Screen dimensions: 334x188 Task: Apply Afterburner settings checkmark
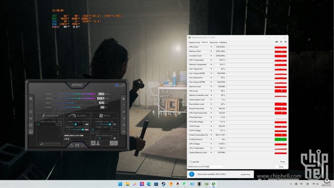point(82,145)
